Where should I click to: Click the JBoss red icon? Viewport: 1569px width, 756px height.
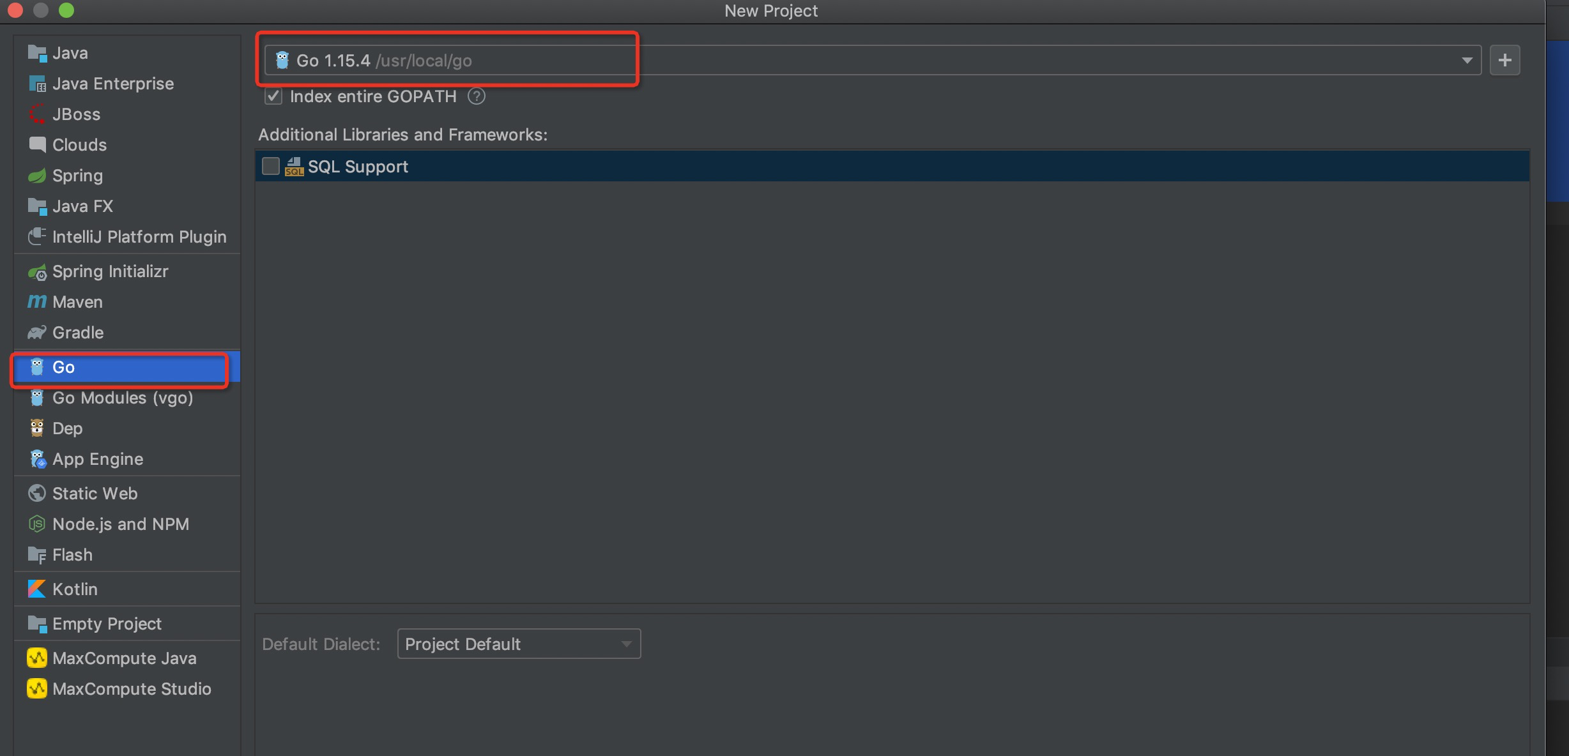pyautogui.click(x=37, y=114)
